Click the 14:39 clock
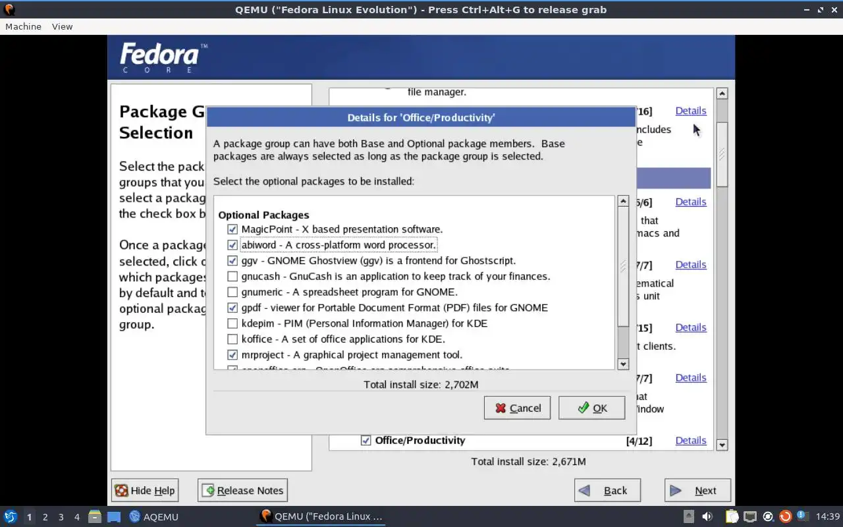The height and width of the screenshot is (527, 843). tap(828, 516)
